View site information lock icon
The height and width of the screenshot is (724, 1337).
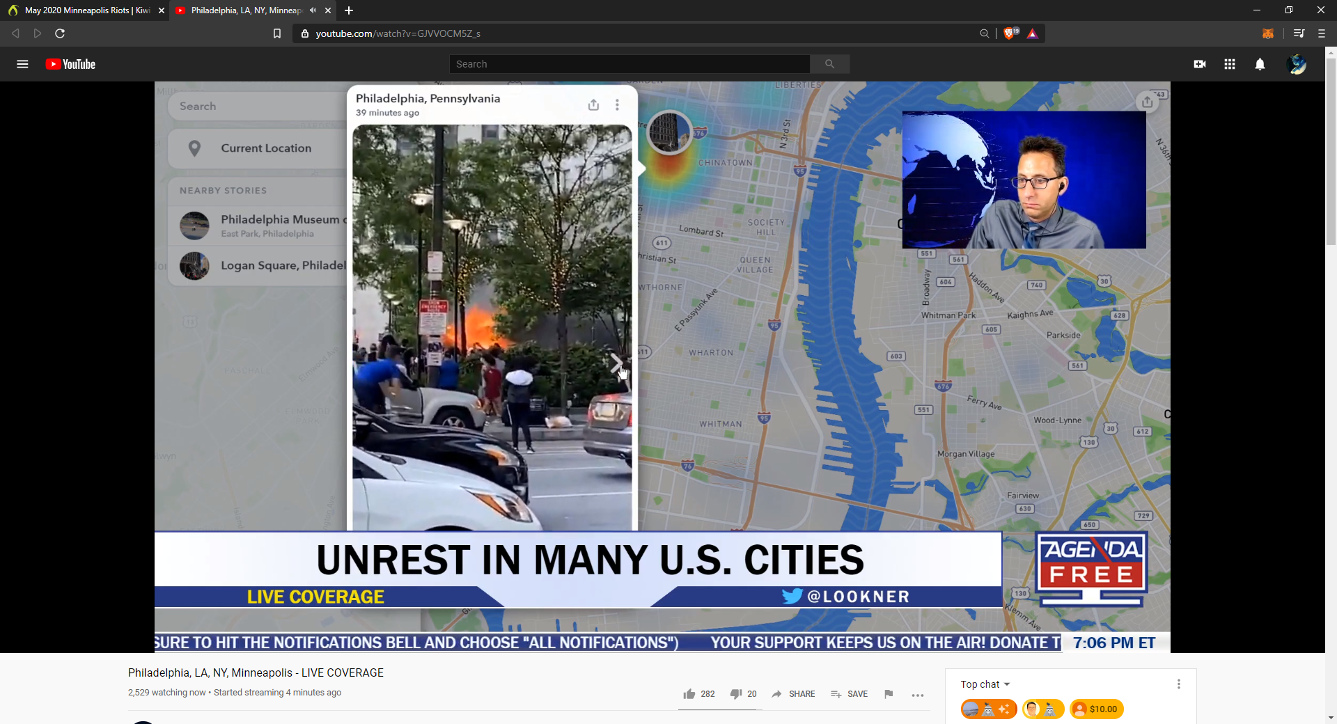click(304, 33)
